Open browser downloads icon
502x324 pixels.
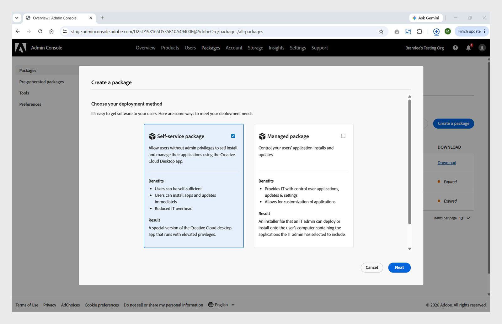pos(436,31)
